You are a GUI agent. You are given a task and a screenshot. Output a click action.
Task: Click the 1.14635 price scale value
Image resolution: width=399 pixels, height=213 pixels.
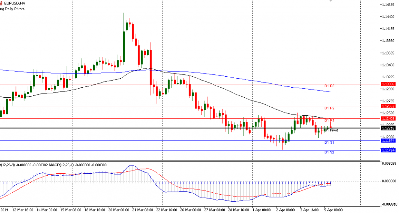(388, 5)
